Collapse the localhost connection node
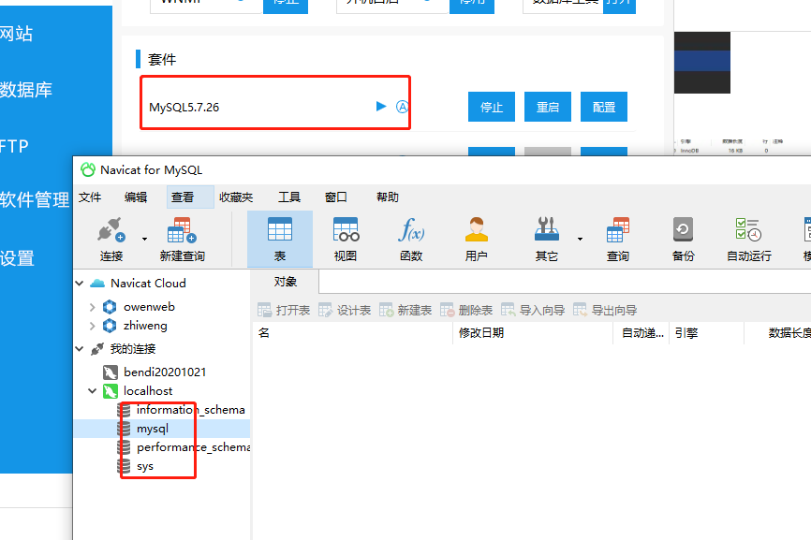811x540 pixels. click(92, 391)
